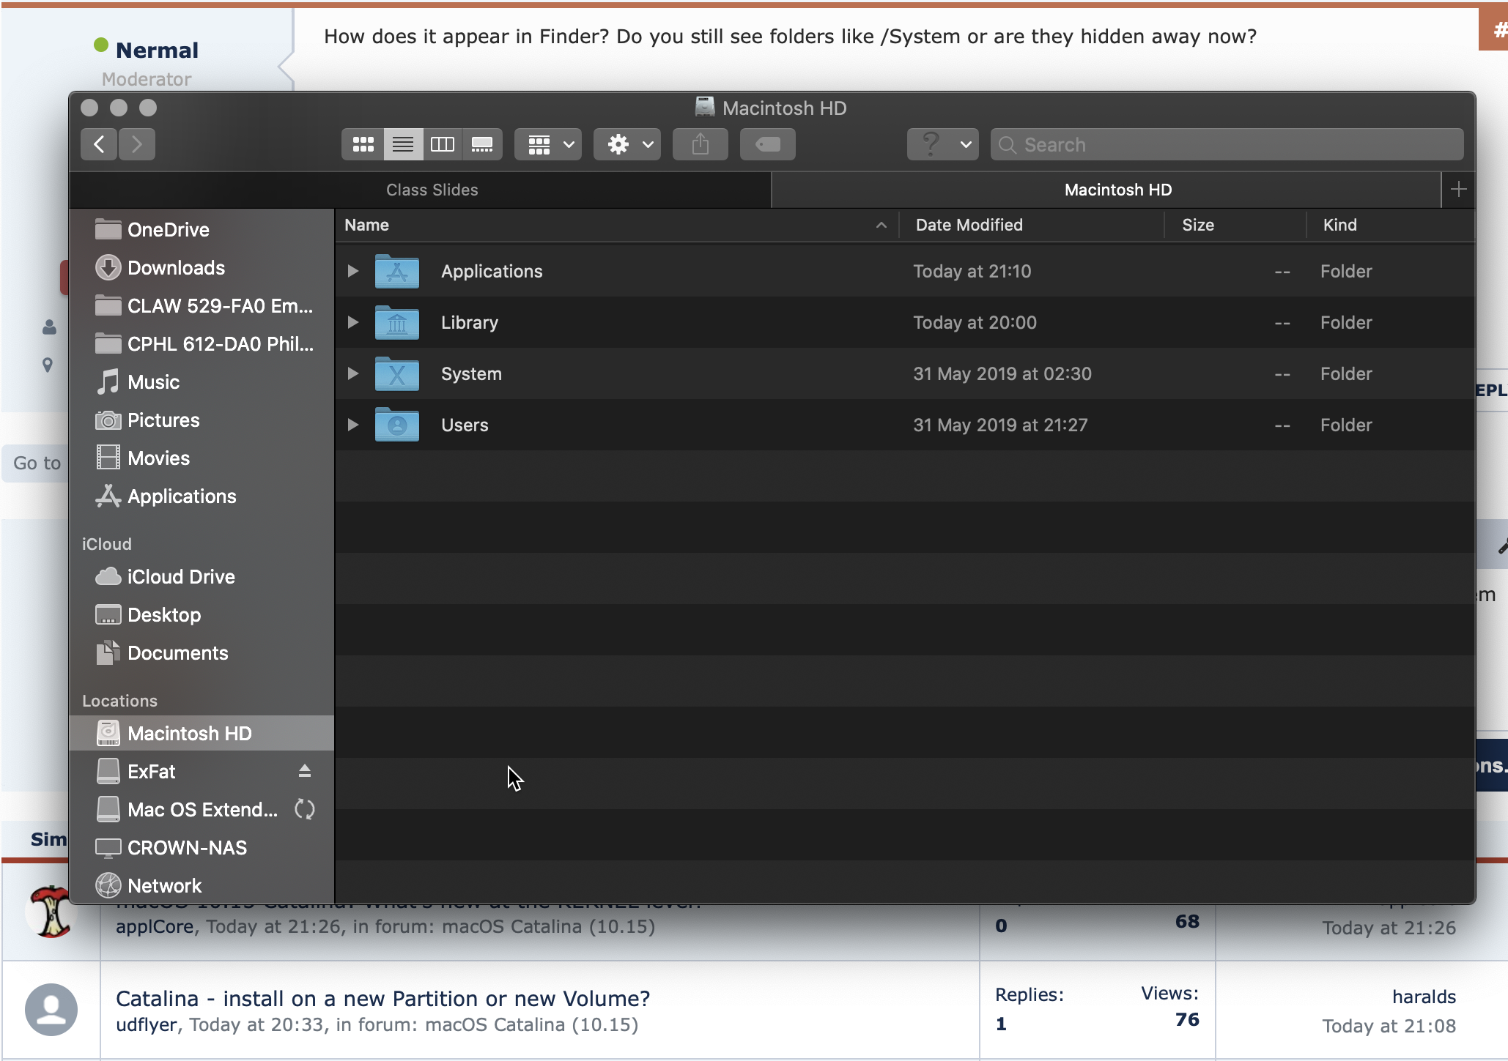Open haralds' profile link in forum

1424,997
